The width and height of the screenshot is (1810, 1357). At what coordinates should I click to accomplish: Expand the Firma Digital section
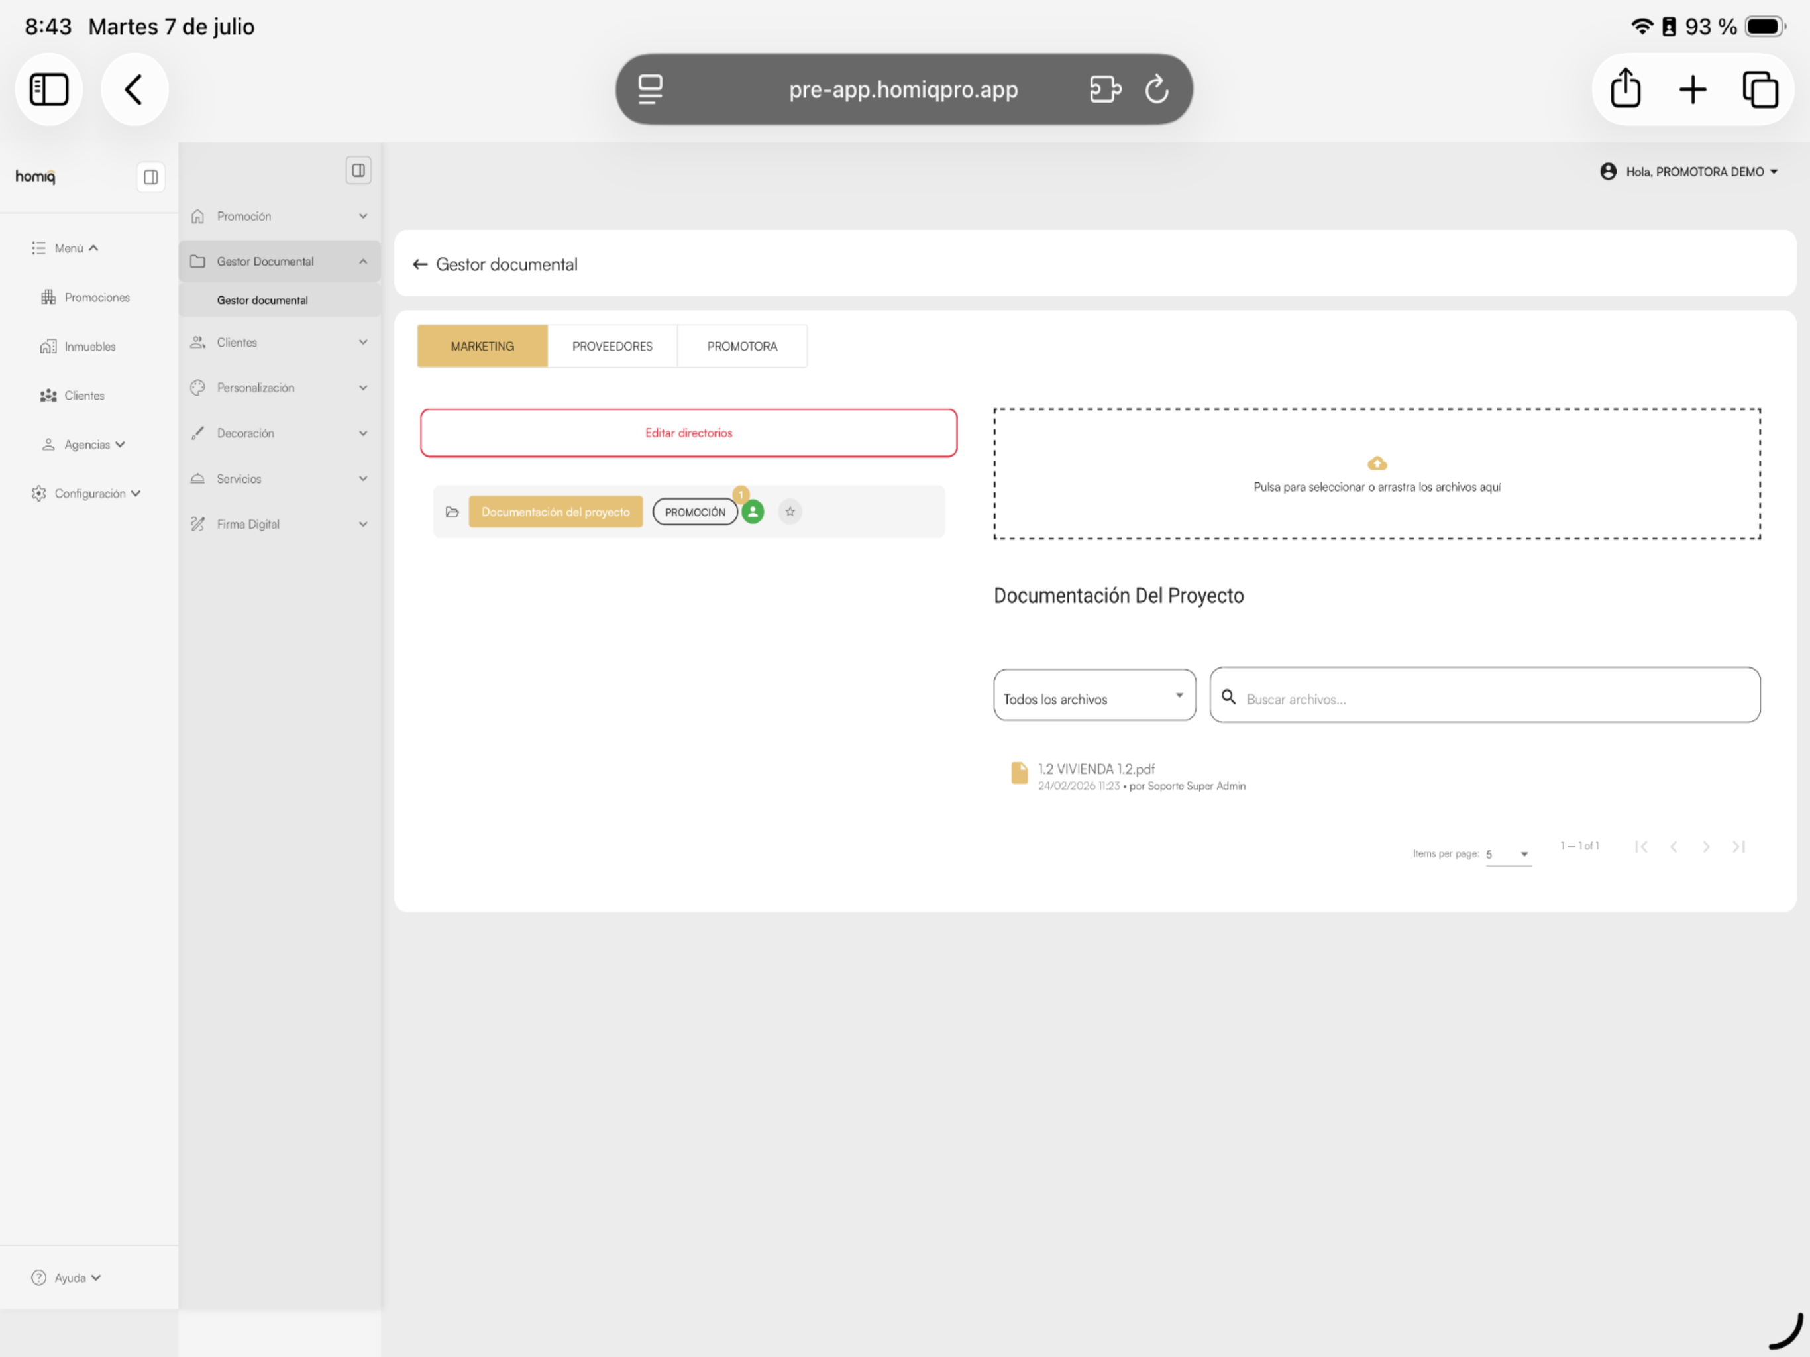[280, 524]
